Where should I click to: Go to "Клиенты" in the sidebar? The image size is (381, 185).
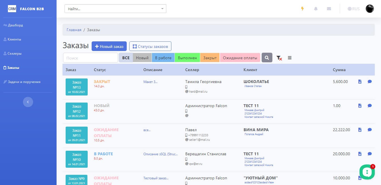pos(14,39)
